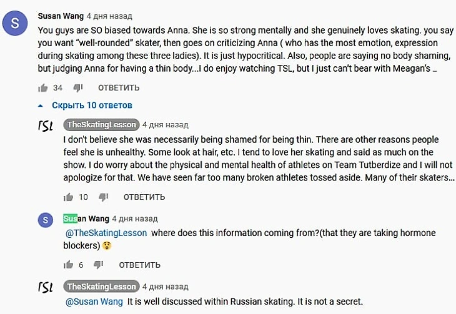
Task: Dislike Susan Wang's top comment
Action: click(x=78, y=88)
